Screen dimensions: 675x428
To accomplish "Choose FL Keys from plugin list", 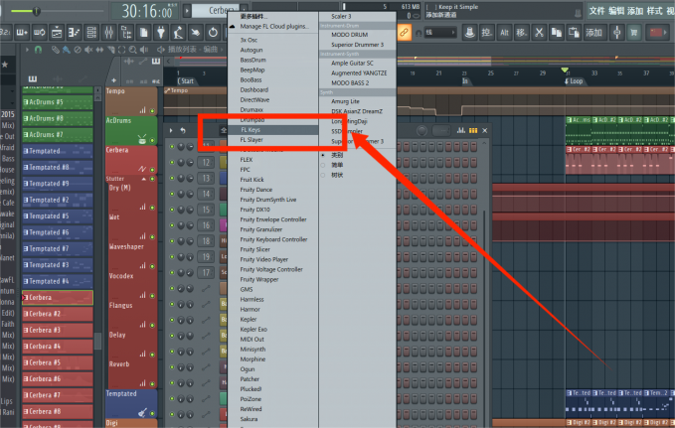I will point(273,130).
